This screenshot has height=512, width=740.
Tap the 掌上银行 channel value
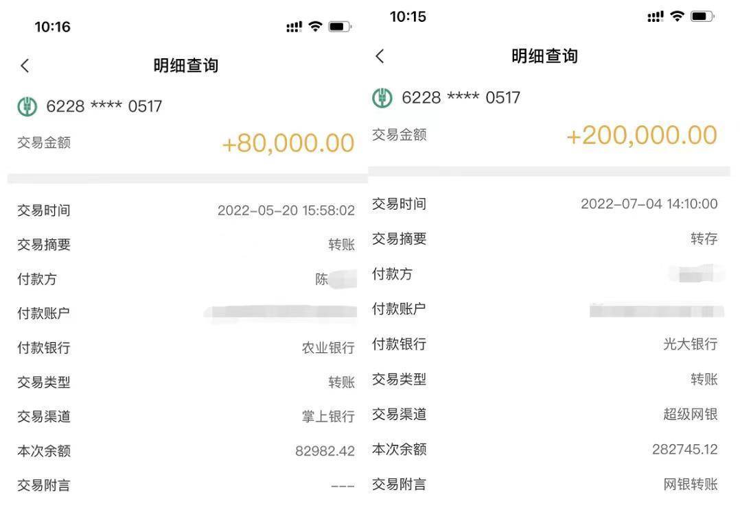point(328,416)
